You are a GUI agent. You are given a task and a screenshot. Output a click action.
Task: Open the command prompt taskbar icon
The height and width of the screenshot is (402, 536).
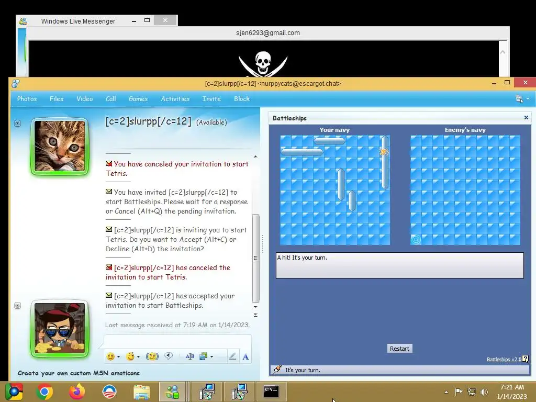(272, 392)
